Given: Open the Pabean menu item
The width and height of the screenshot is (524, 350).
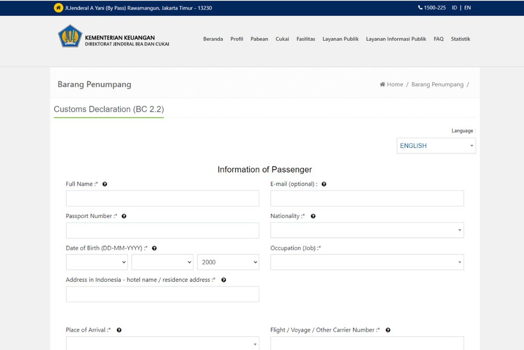Looking at the screenshot, I should (x=259, y=39).
